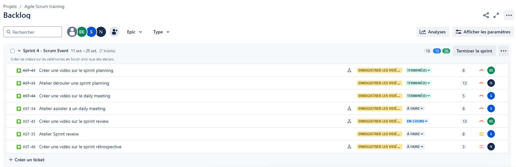Screen dimensions: 516x167
Task: Tick the Sprint 4 selection checkbox
Action: 12,51
